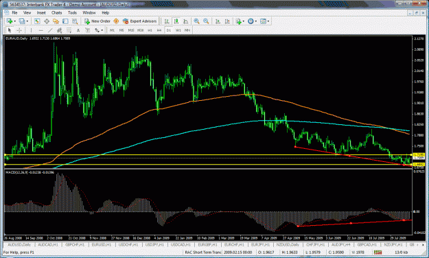
Task: Select the Crosshair tool
Action: pyautogui.click(x=19, y=30)
